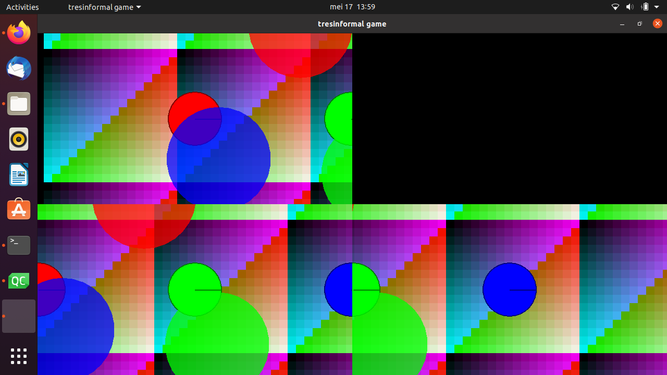Show the applications grid
The image size is (667, 375).
tap(19, 356)
